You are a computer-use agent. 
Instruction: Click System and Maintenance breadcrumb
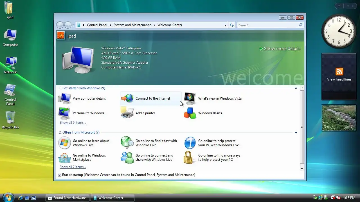point(132,25)
